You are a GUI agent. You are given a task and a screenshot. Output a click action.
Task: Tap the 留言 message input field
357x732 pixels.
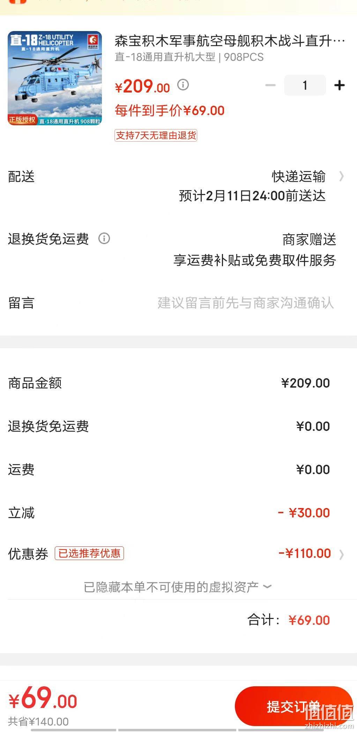[245, 303]
